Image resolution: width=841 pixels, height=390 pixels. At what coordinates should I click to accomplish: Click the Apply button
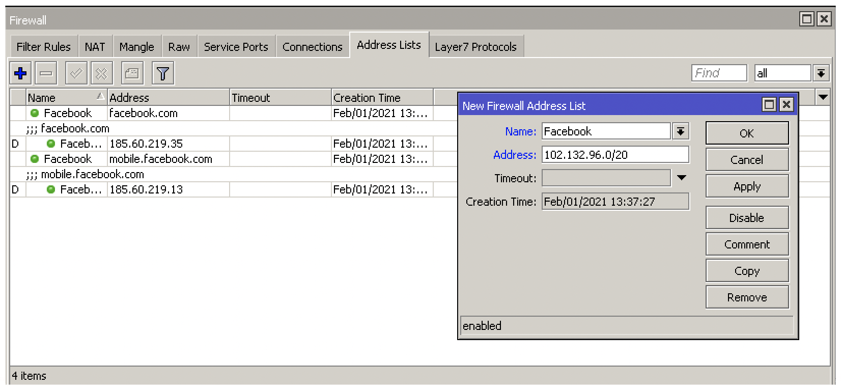pyautogui.click(x=747, y=186)
